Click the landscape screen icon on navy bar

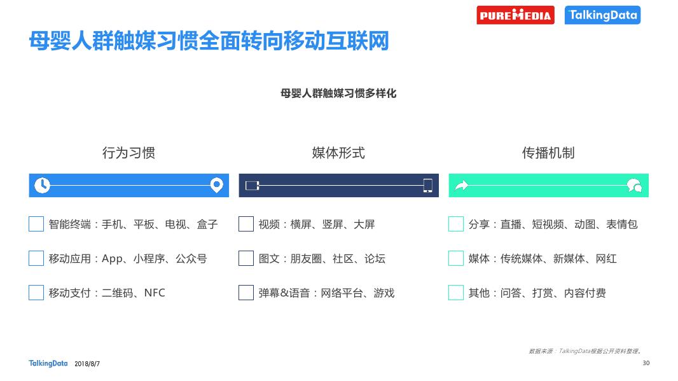(x=252, y=186)
